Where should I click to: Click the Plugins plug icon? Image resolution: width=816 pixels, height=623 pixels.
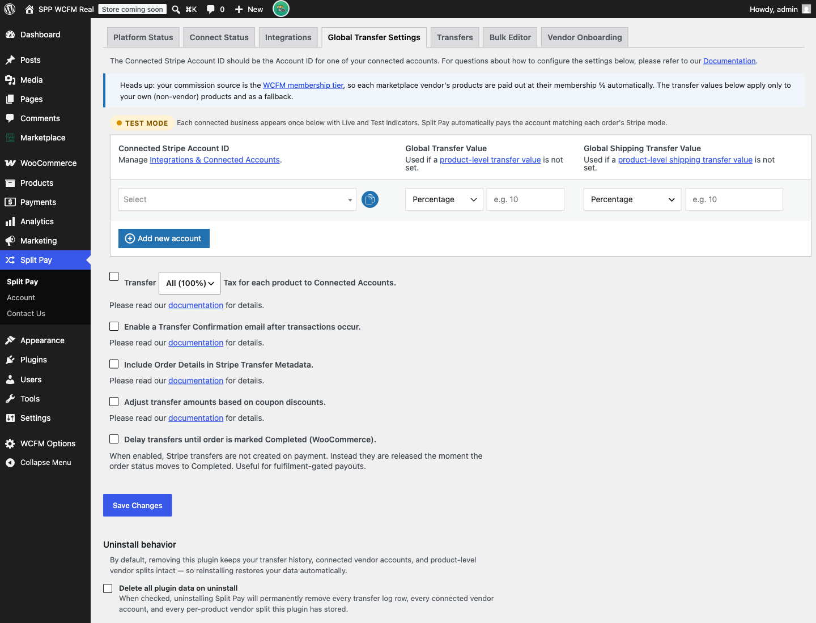click(10, 360)
